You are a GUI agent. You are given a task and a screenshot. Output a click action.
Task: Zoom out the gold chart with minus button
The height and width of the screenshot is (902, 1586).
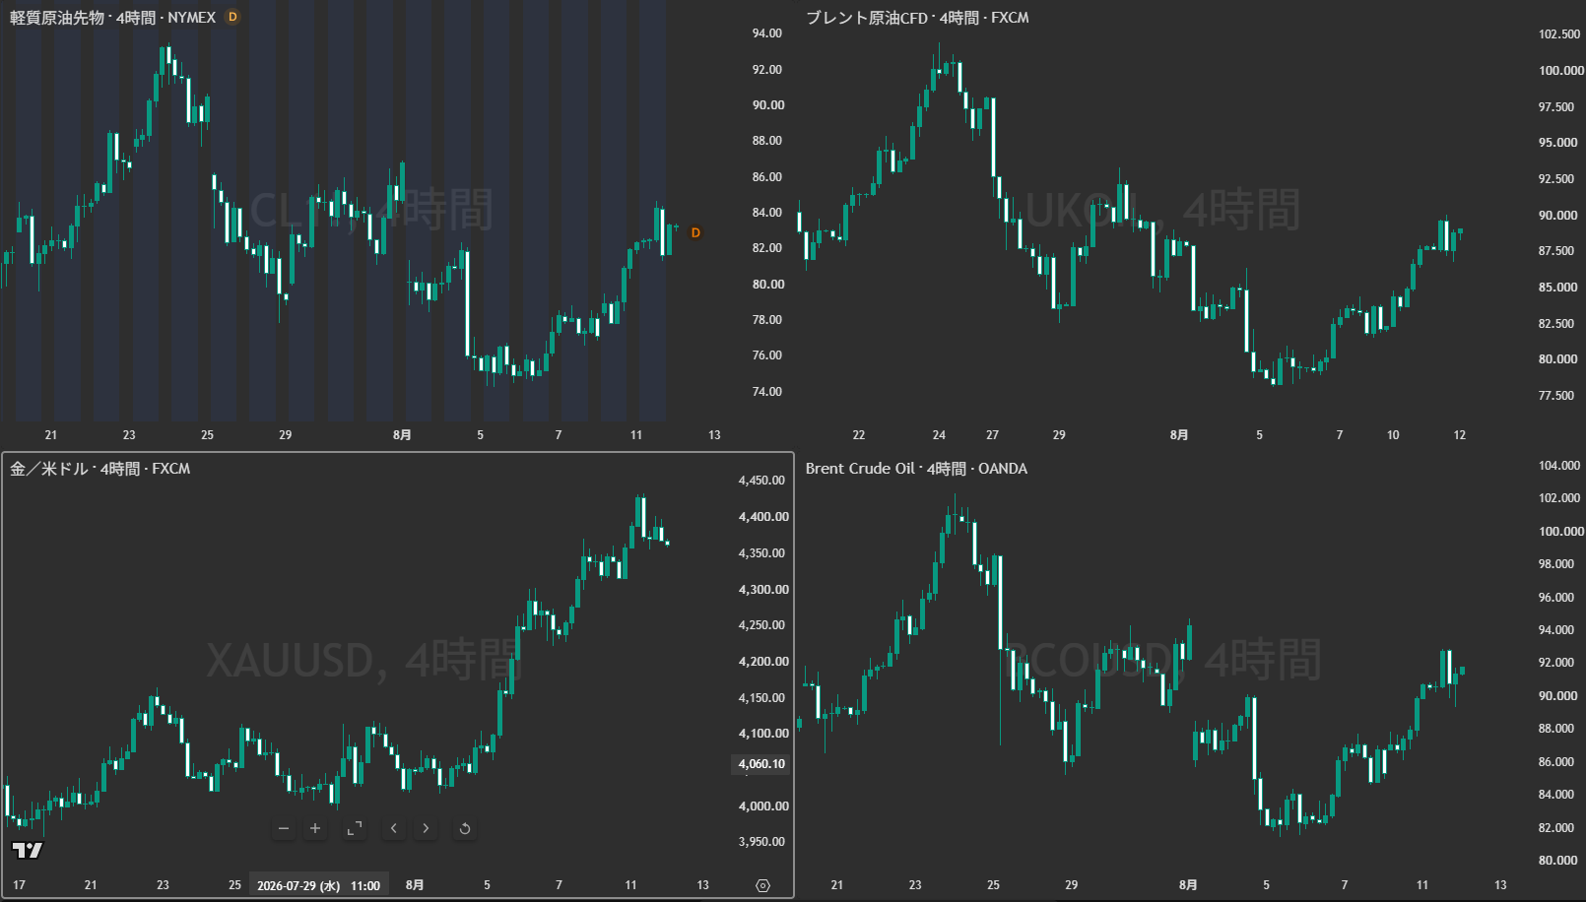click(284, 828)
